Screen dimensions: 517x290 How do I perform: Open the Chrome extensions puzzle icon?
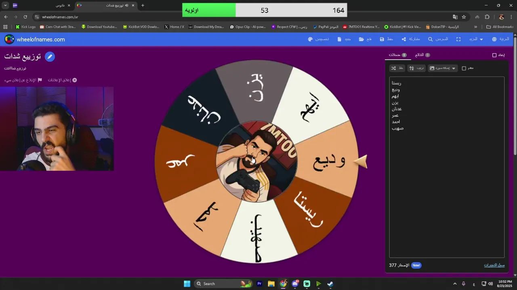(x=487, y=17)
